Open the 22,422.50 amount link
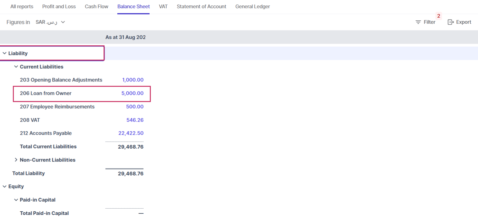Screen dimensions: 478x218 pos(131,133)
